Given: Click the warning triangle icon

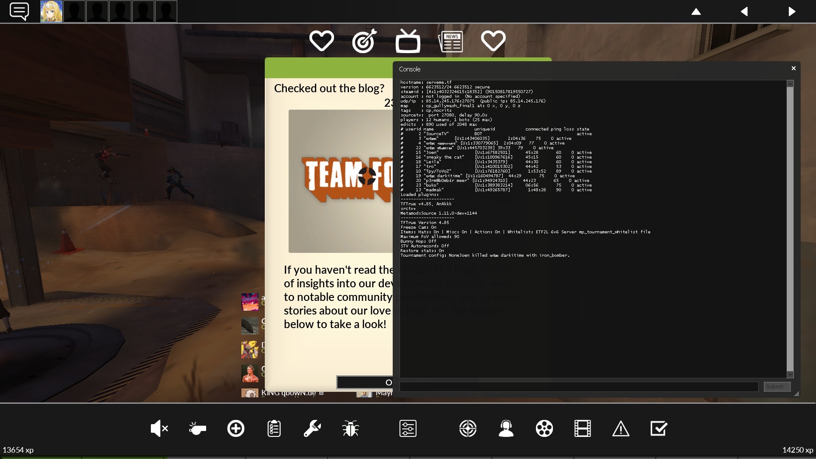Looking at the screenshot, I should point(620,428).
